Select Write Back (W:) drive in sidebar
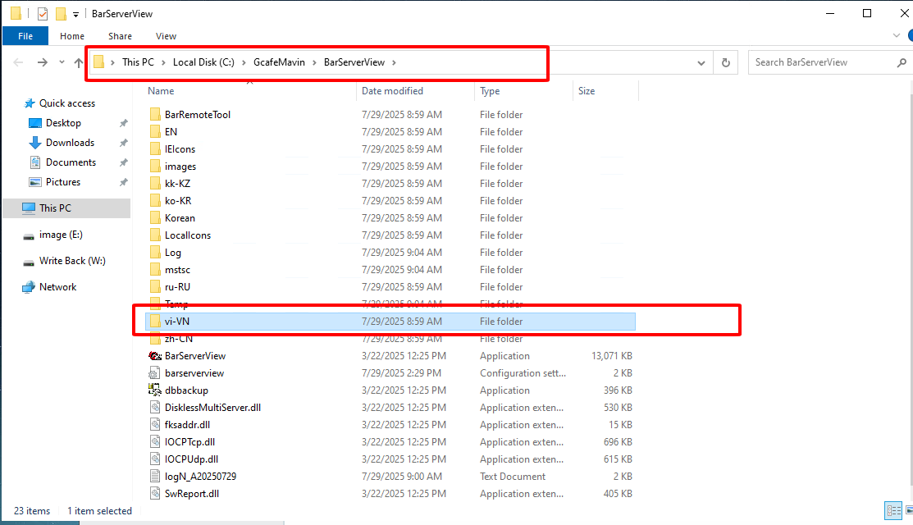 tap(72, 261)
